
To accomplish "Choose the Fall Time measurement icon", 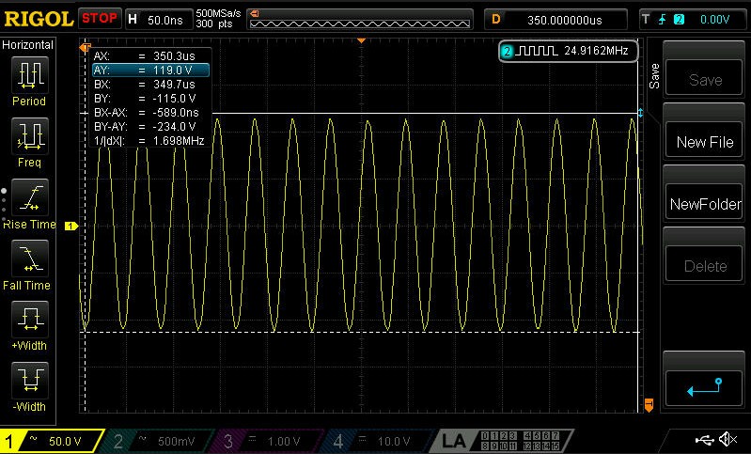I will (29, 258).
